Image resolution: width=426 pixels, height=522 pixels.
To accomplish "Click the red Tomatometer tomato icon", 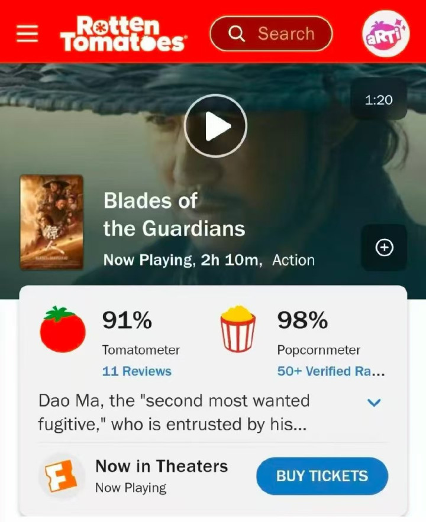I will click(x=63, y=329).
